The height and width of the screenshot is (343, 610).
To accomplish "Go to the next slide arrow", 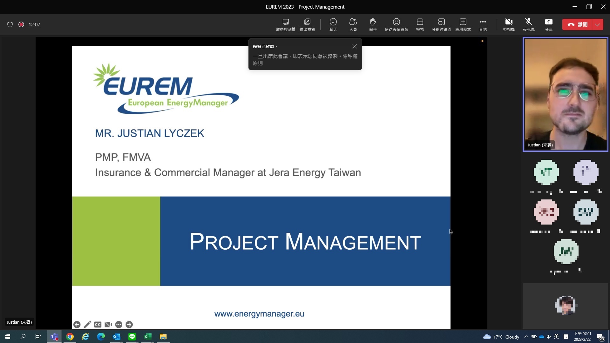I will tap(129, 325).
